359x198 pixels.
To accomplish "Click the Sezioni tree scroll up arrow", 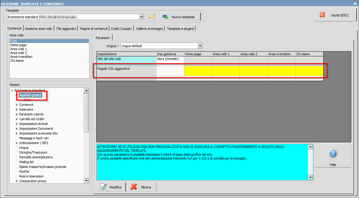I will 86,90.
